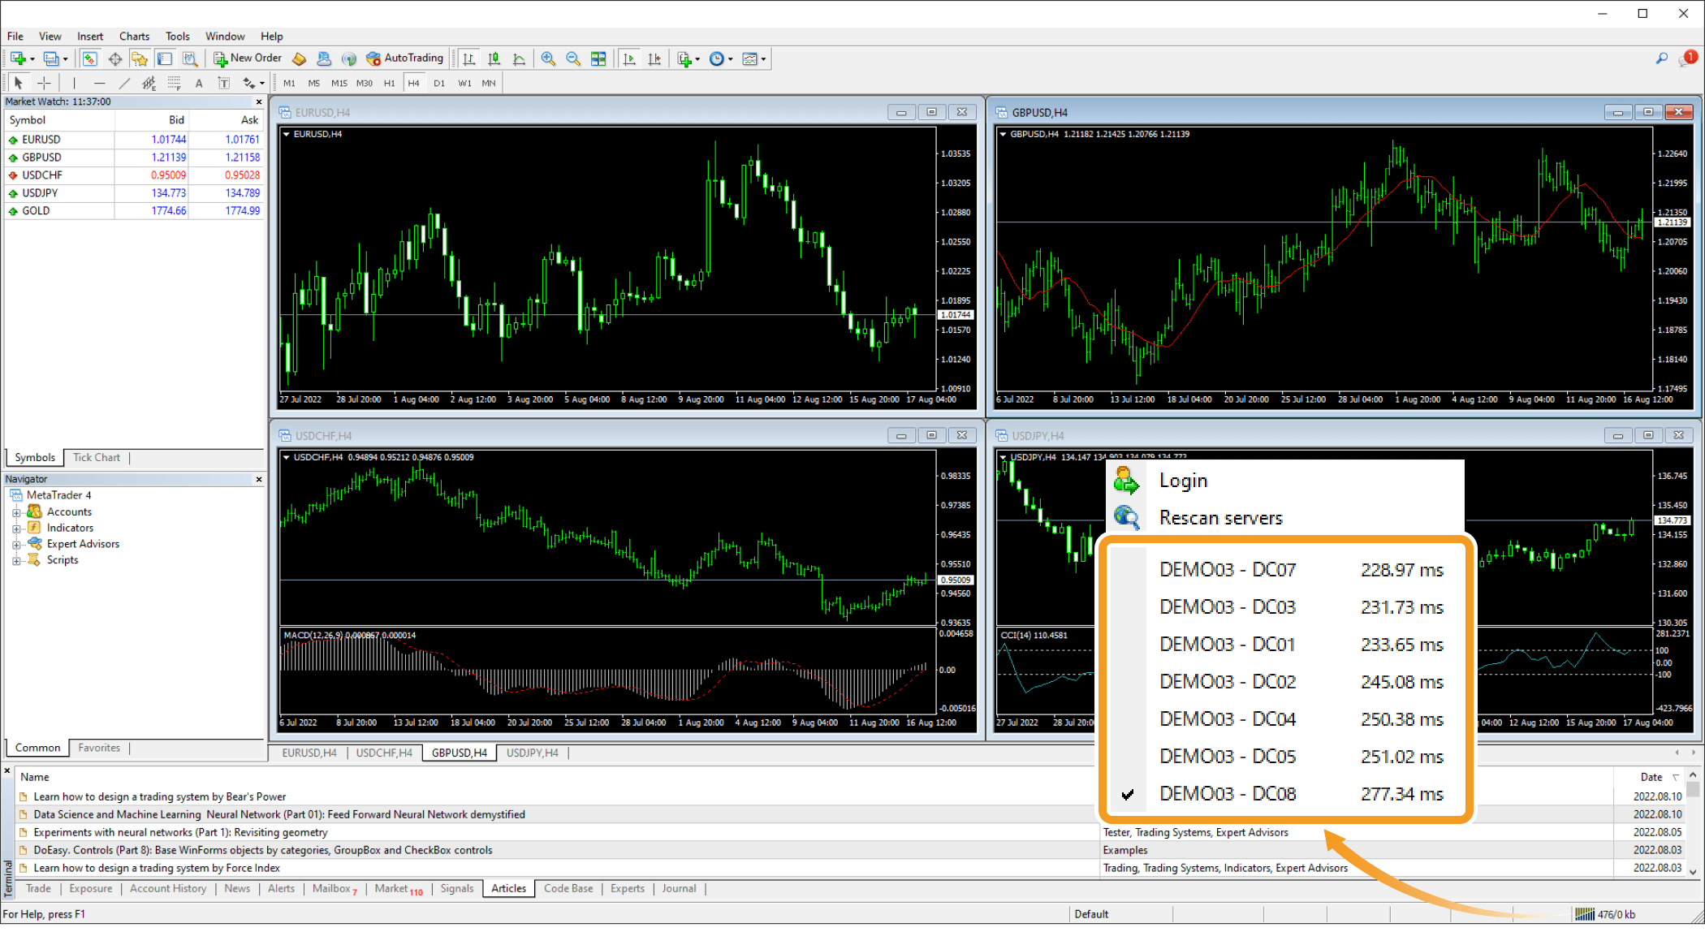Switch timeframe to M15

[x=339, y=83]
